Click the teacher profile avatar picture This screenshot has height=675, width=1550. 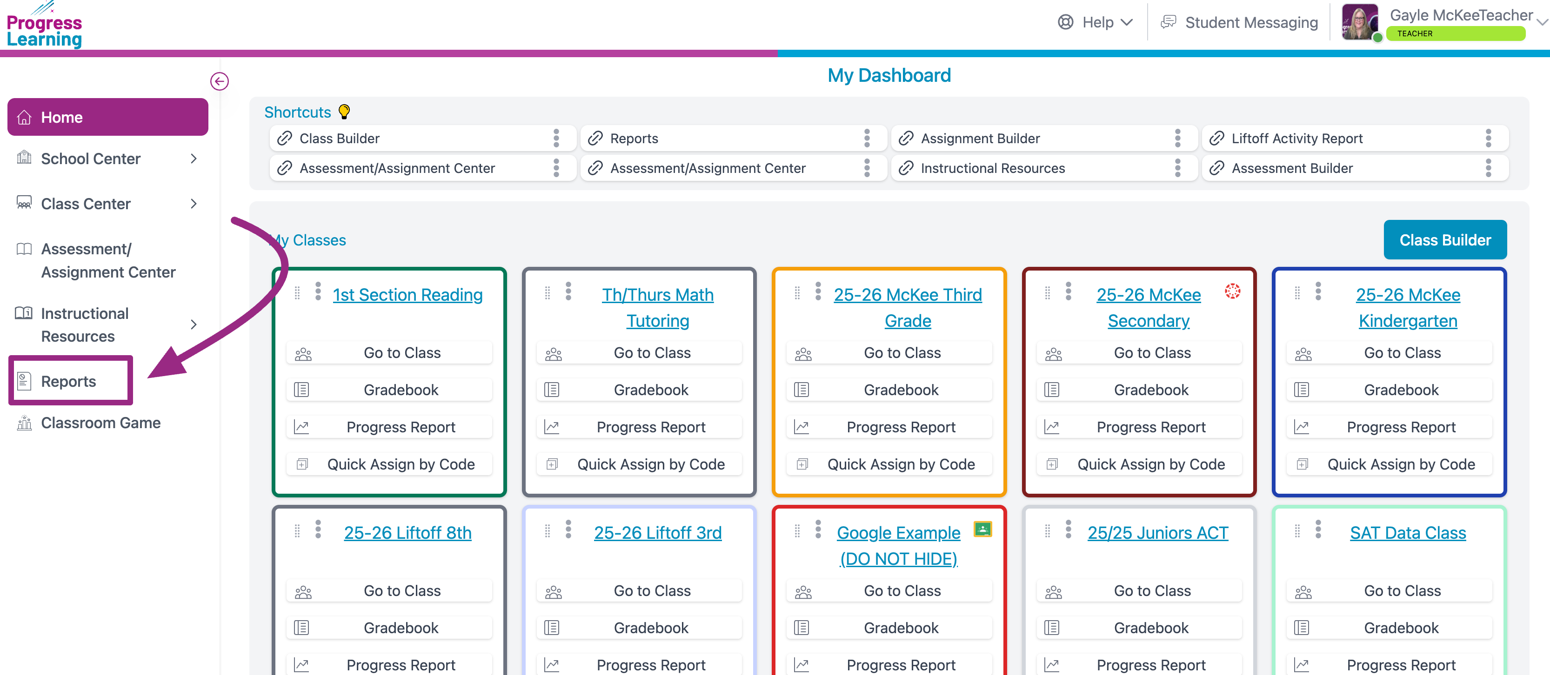pos(1359,23)
